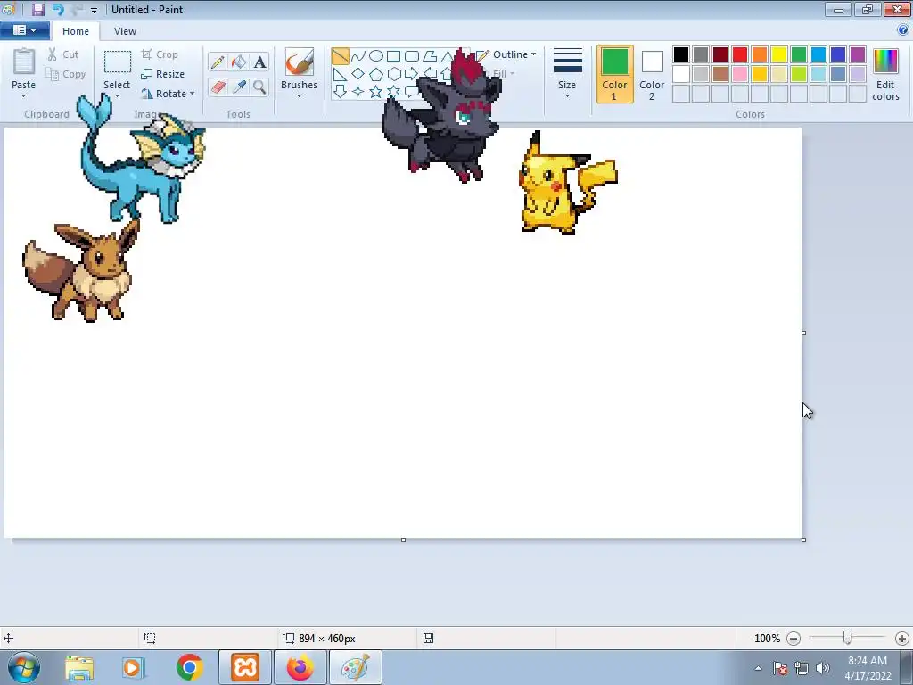Choose the Rounded rectangle shape
This screenshot has width=913, height=685.
coord(412,56)
